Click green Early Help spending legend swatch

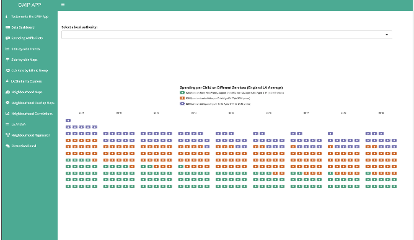(x=182, y=93)
